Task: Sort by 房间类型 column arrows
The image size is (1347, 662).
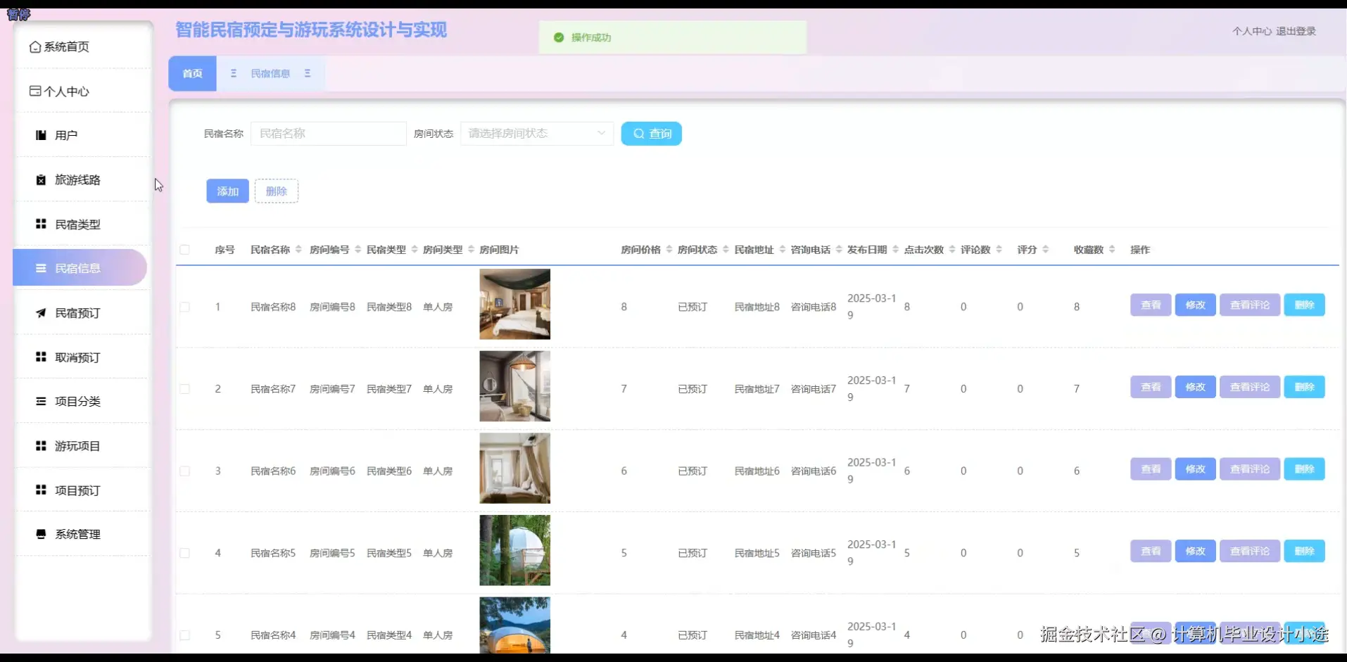Action: tap(471, 250)
